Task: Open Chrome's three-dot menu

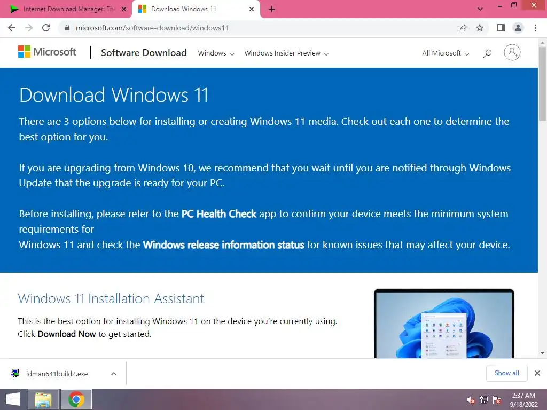Action: [535, 28]
